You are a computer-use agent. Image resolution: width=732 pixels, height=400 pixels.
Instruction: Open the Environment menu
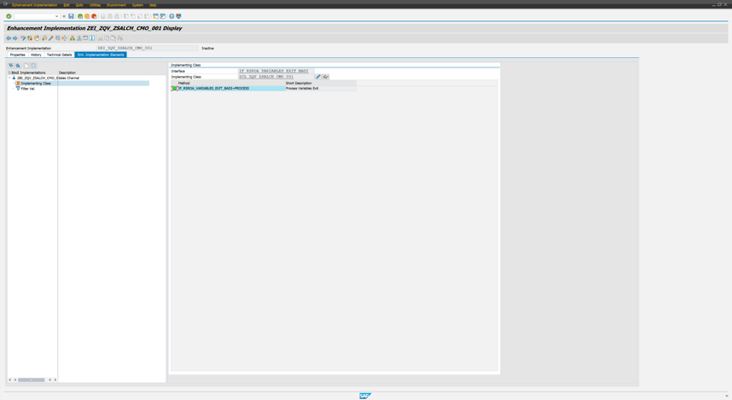116,5
